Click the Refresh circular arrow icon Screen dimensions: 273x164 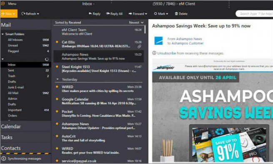pyautogui.click(x=23, y=13)
